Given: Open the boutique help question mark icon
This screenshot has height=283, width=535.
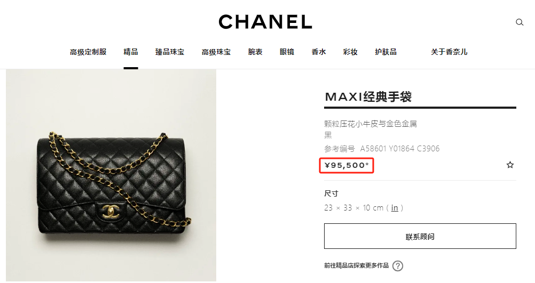Looking at the screenshot, I should coord(398,265).
